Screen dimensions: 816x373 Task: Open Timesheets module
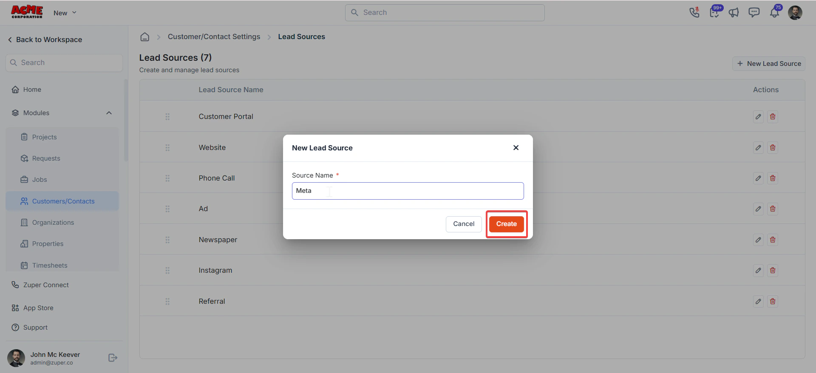[x=49, y=266]
